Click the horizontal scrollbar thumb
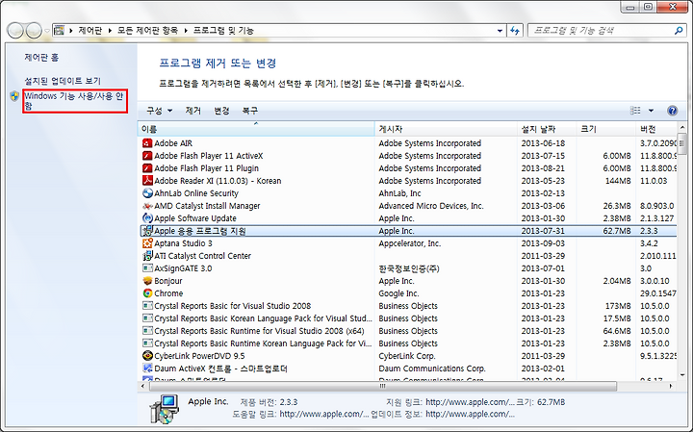 click(x=383, y=386)
